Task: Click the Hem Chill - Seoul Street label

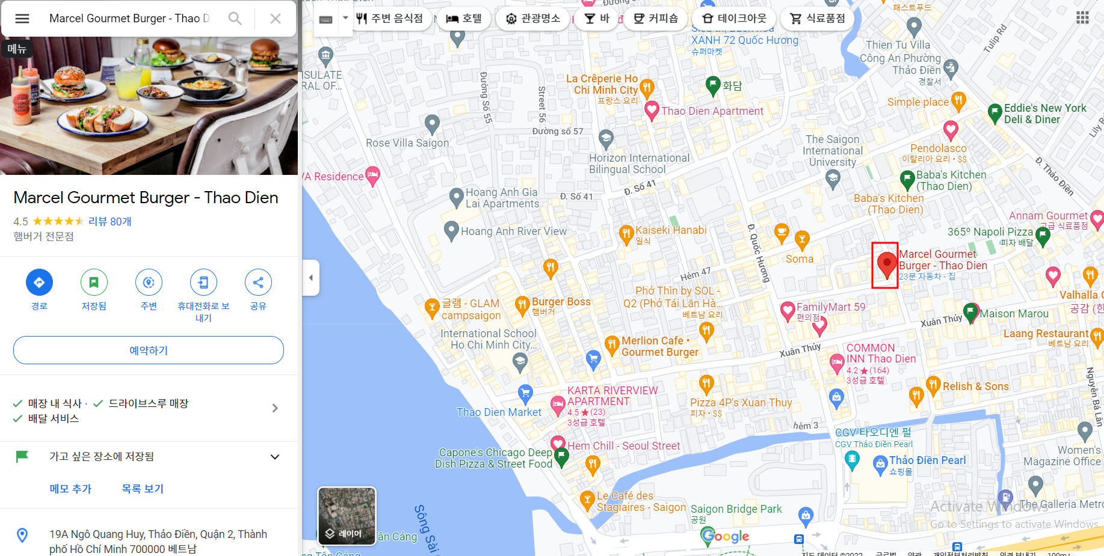Action: (x=624, y=446)
